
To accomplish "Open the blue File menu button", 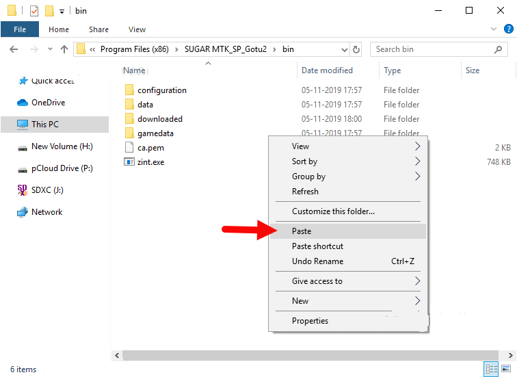I will [20, 29].
